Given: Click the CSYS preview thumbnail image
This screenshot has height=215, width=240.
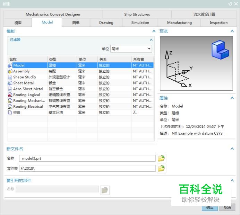Looking at the screenshot, I should pos(196,63).
